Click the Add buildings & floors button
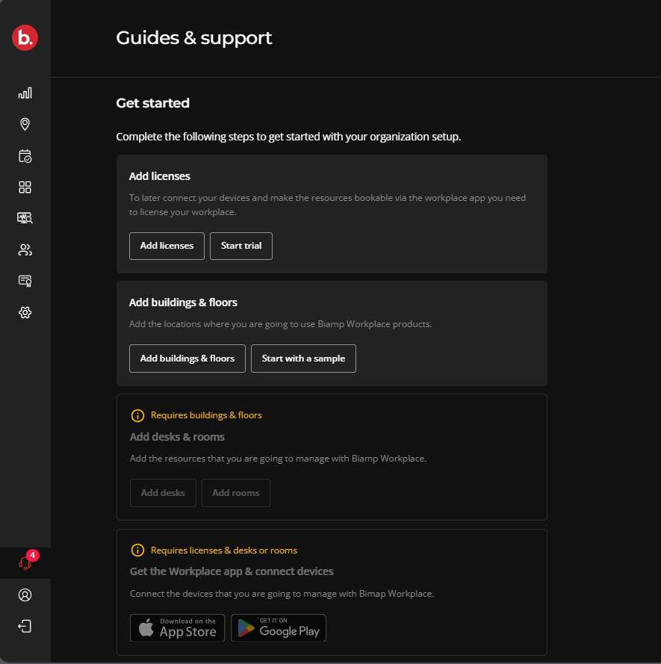 (187, 359)
